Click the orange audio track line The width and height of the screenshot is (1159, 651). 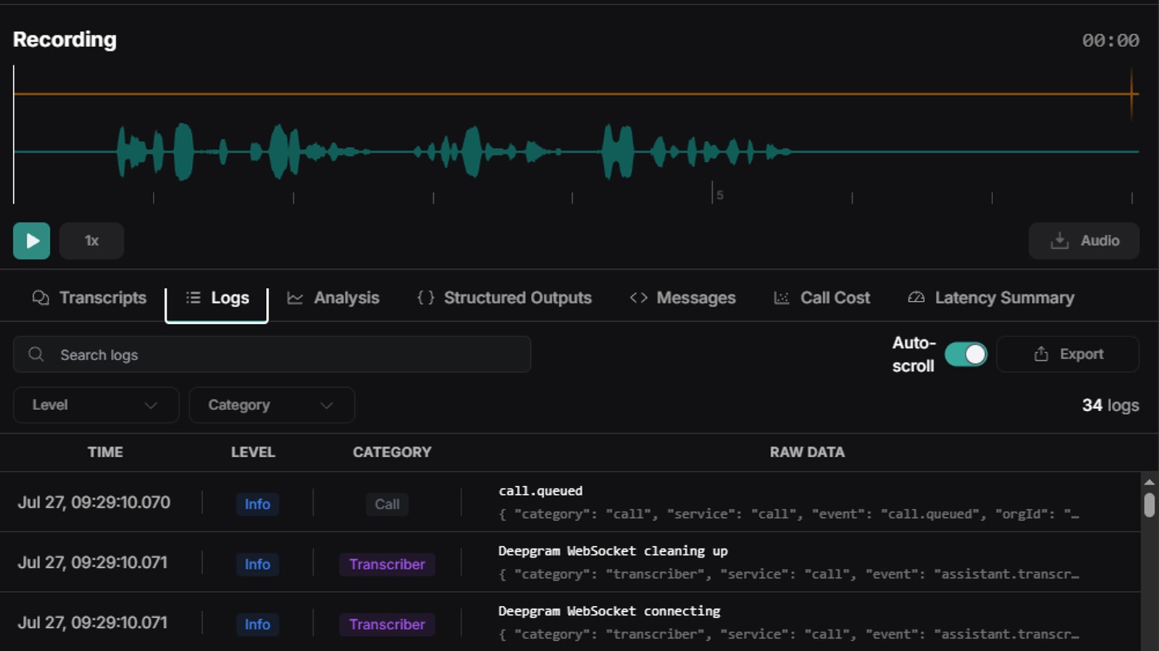tap(577, 94)
